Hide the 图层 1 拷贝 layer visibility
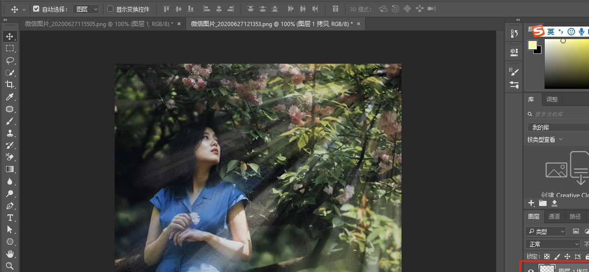The image size is (589, 272). pos(530,270)
